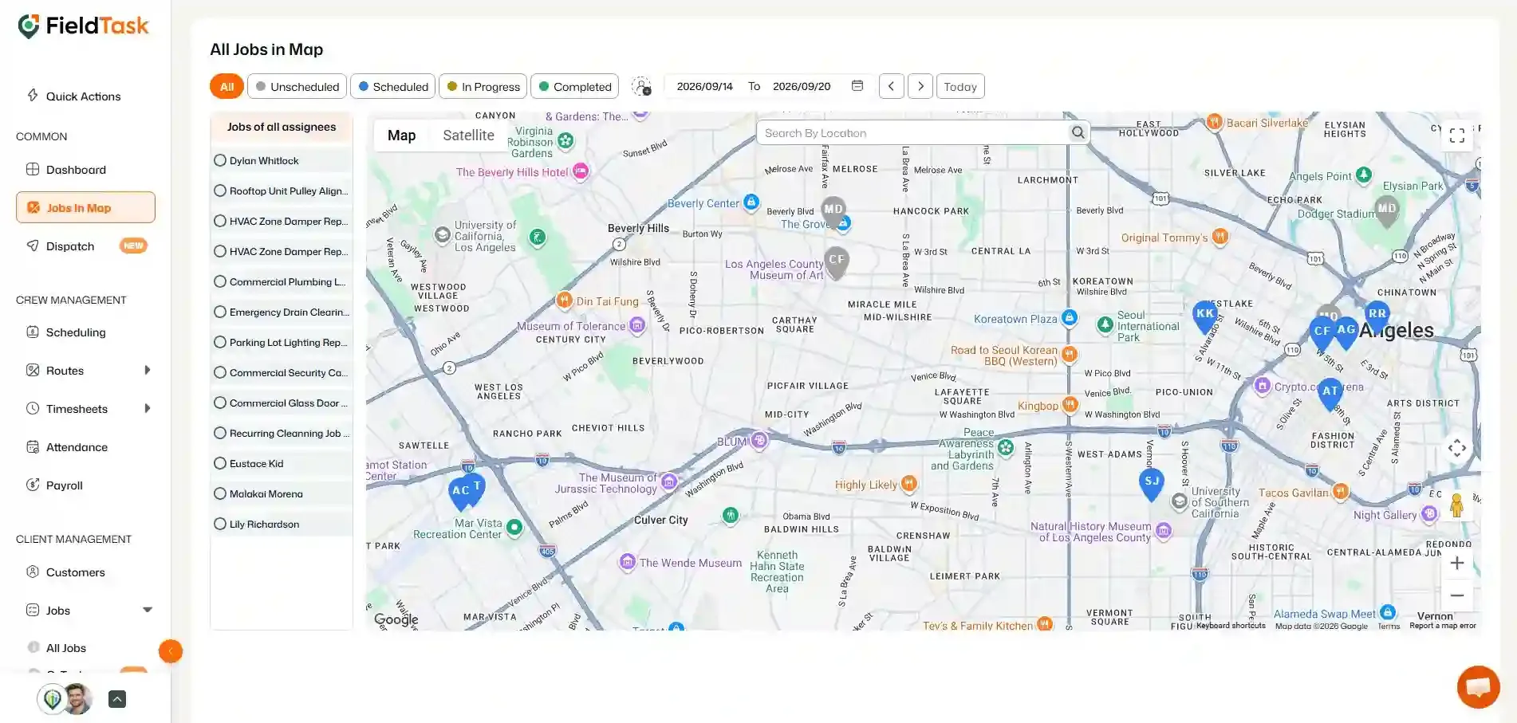
Task: Expand the Routes submenu arrow
Action: click(x=147, y=370)
